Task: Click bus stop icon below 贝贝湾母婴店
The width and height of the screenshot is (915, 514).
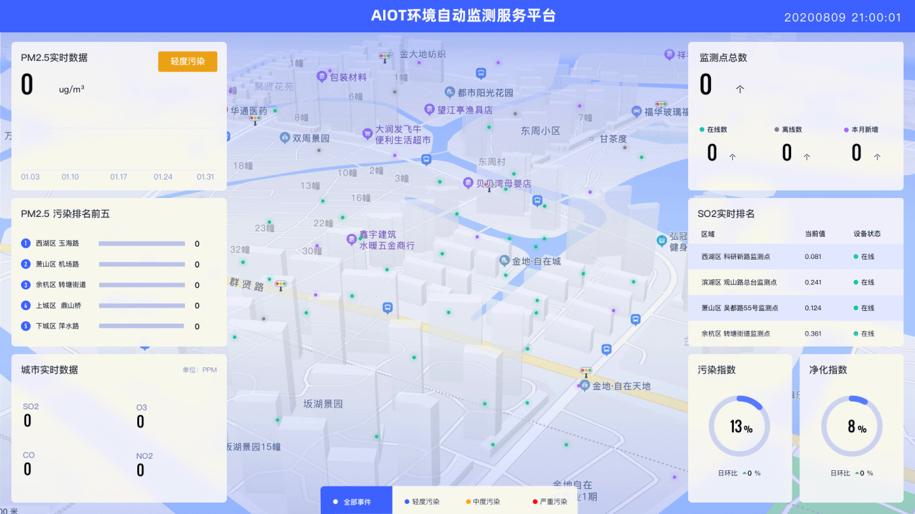Action: coord(537,201)
